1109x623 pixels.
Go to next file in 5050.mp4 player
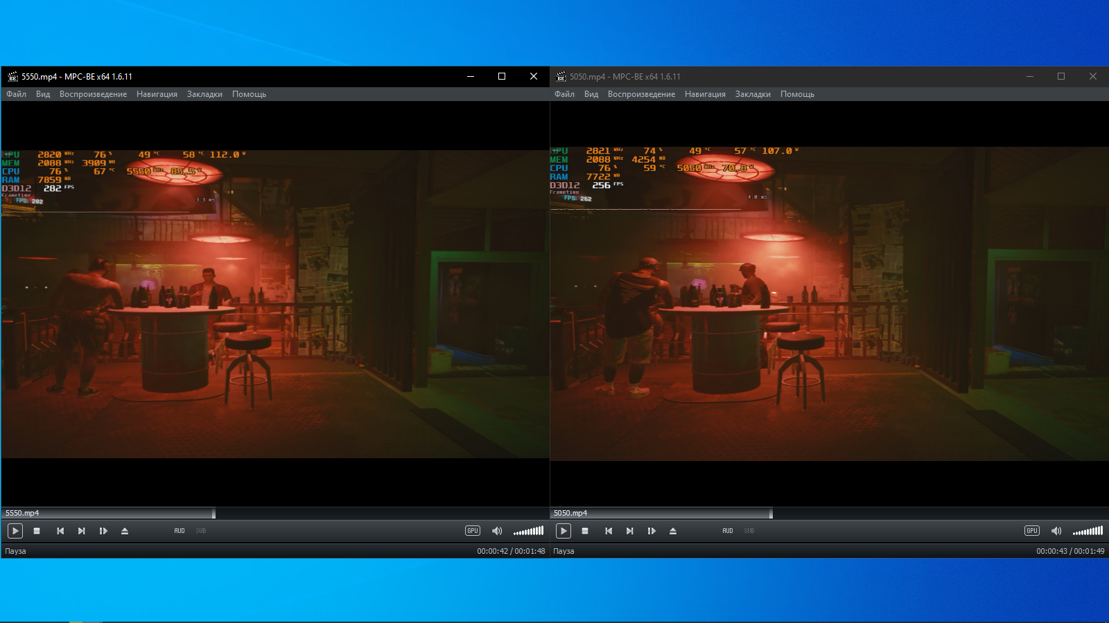tap(630, 531)
